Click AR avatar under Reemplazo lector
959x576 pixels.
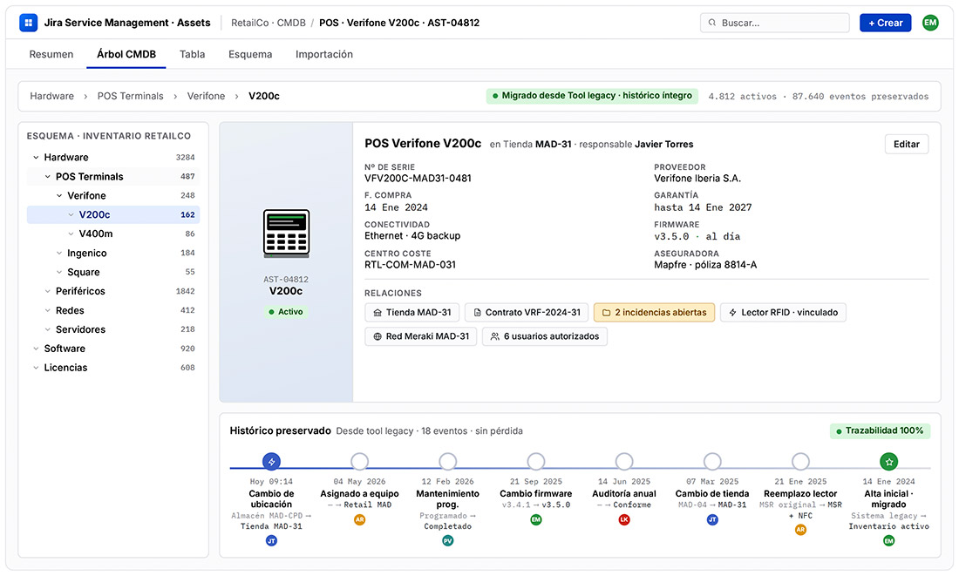click(x=800, y=530)
